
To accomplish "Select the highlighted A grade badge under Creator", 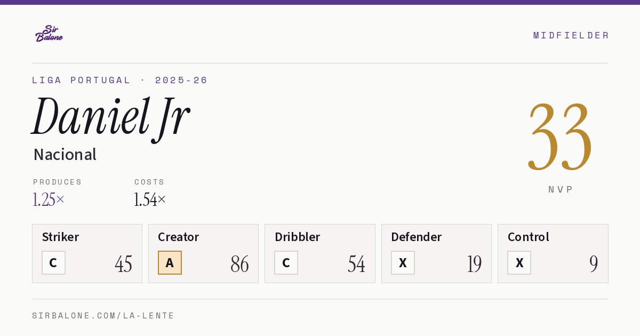I will coord(170,263).
